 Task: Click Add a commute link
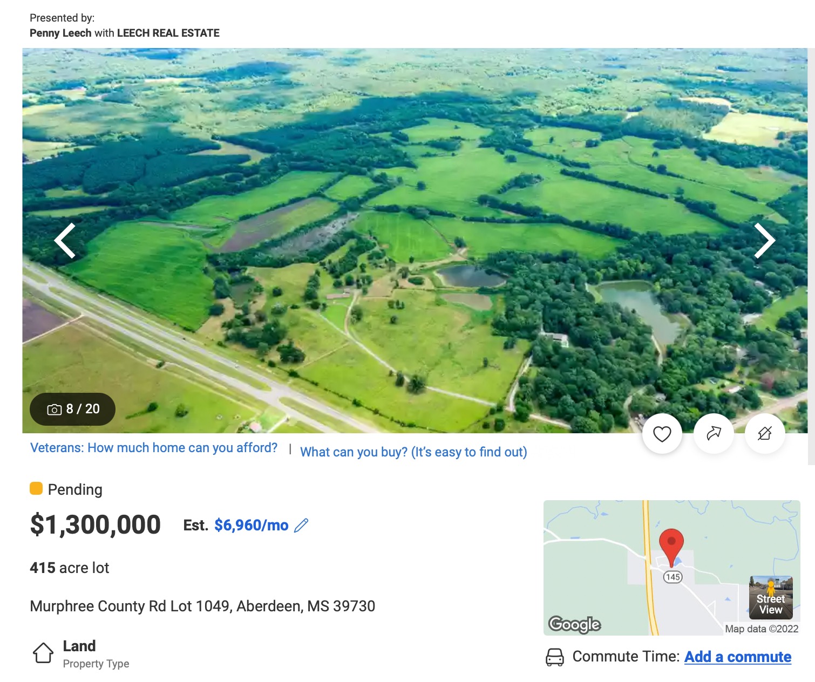pos(737,657)
